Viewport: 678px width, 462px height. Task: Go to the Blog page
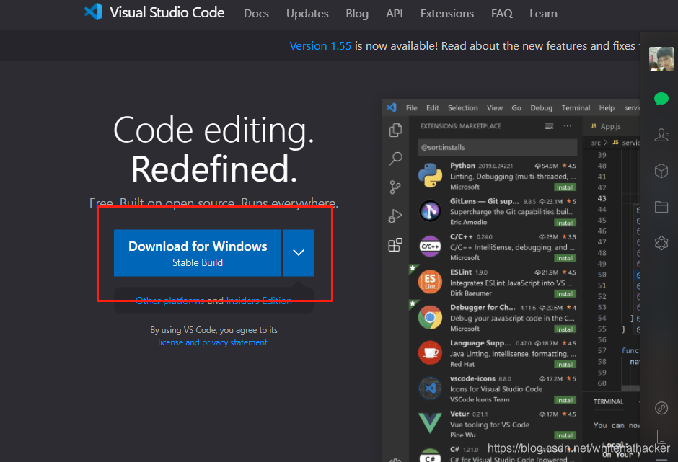[x=357, y=14]
